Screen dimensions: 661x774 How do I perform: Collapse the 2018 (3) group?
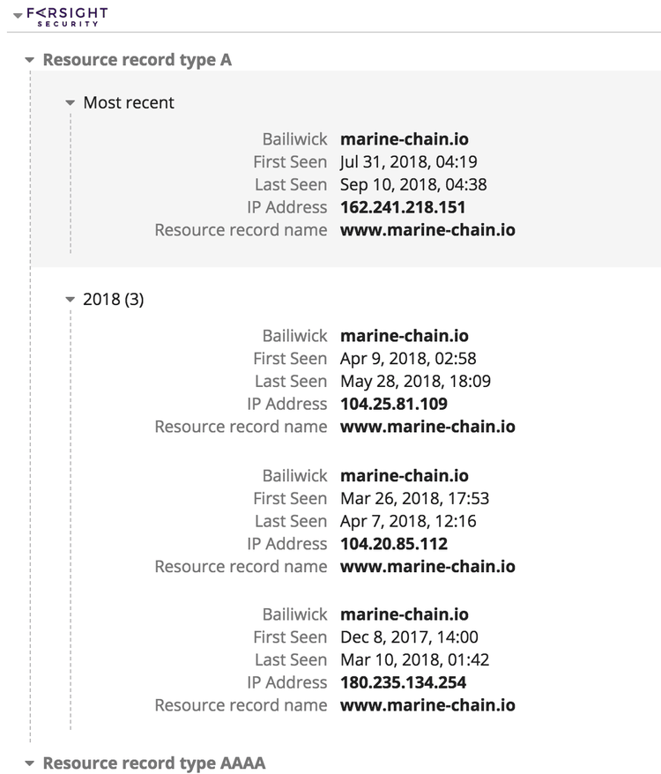point(71,300)
